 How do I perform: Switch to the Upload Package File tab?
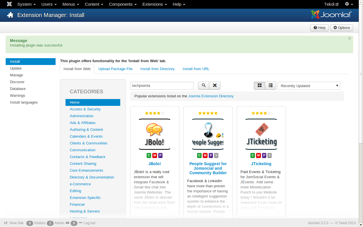[x=115, y=69]
